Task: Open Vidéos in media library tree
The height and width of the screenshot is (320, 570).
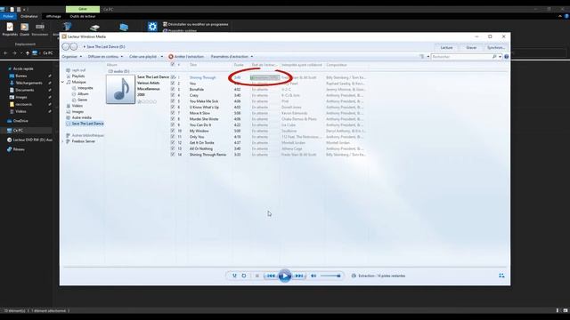Action: coord(77,106)
